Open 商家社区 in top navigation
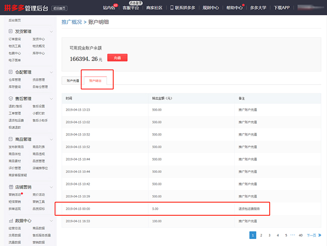The width and height of the screenshot is (327, 246). click(x=154, y=8)
